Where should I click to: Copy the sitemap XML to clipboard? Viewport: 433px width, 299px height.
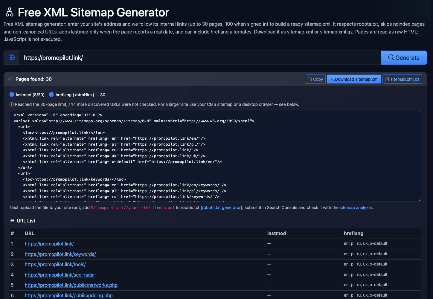[x=315, y=79]
